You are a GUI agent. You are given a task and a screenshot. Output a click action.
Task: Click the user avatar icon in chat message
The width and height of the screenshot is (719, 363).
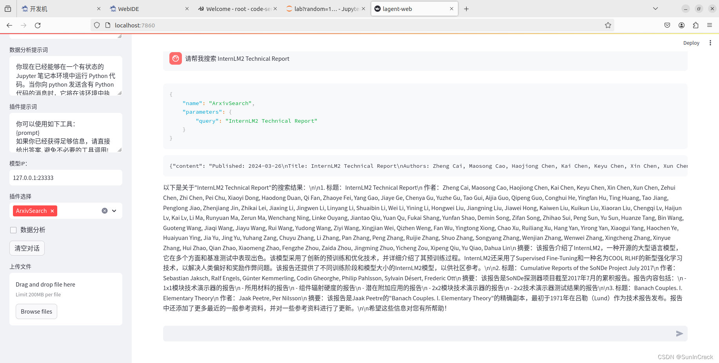point(176,58)
